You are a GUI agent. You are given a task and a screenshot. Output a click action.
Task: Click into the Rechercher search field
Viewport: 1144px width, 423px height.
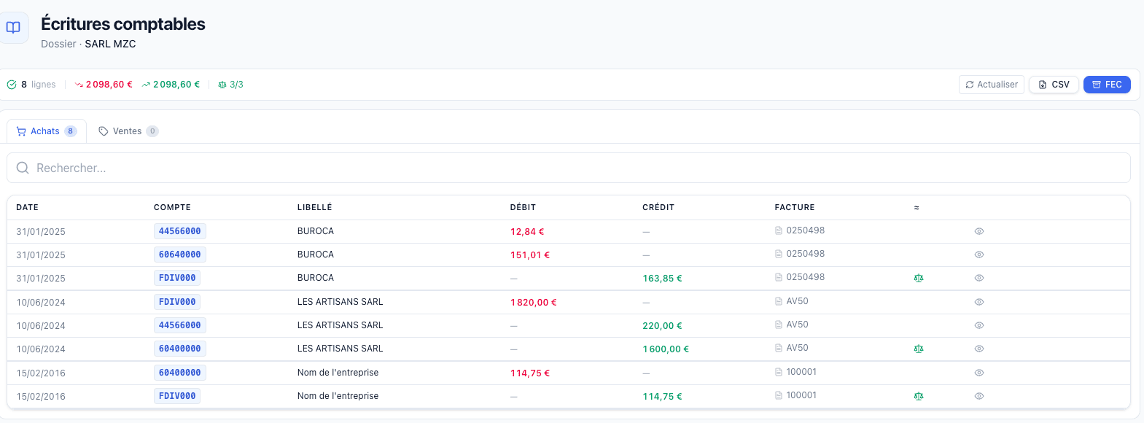[569, 168]
